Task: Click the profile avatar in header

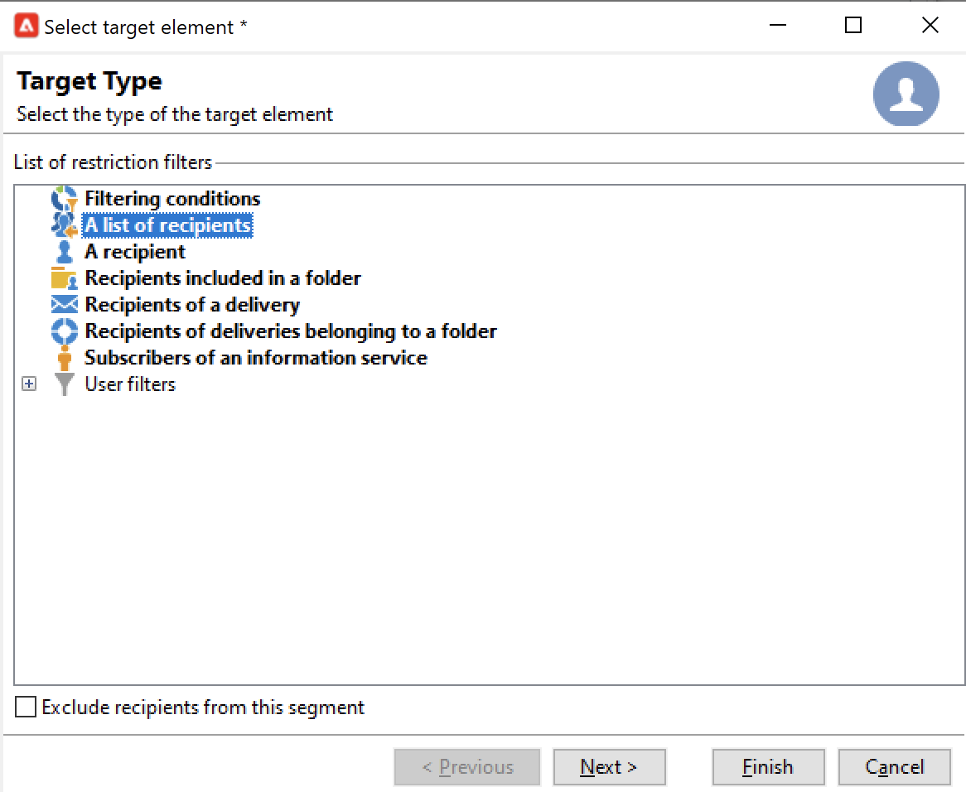Action: 906,94
